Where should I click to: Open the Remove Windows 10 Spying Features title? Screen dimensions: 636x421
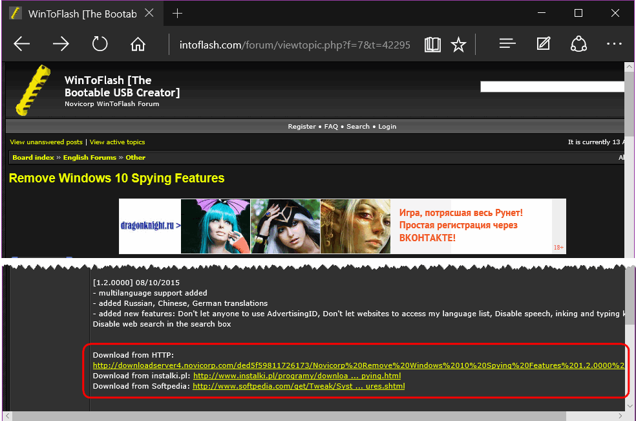pyautogui.click(x=117, y=178)
